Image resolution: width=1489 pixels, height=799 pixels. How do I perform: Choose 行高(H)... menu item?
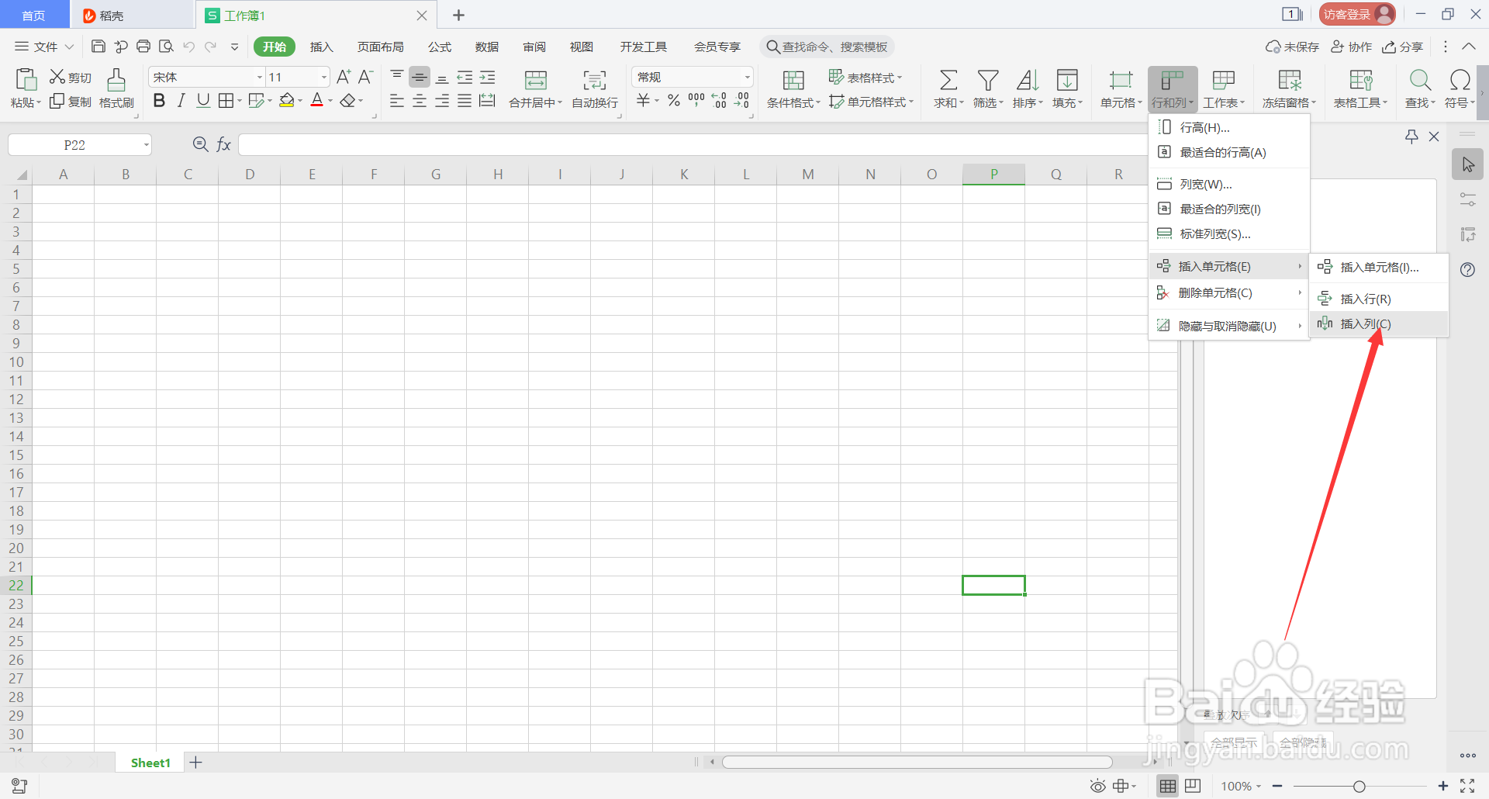(1228, 127)
